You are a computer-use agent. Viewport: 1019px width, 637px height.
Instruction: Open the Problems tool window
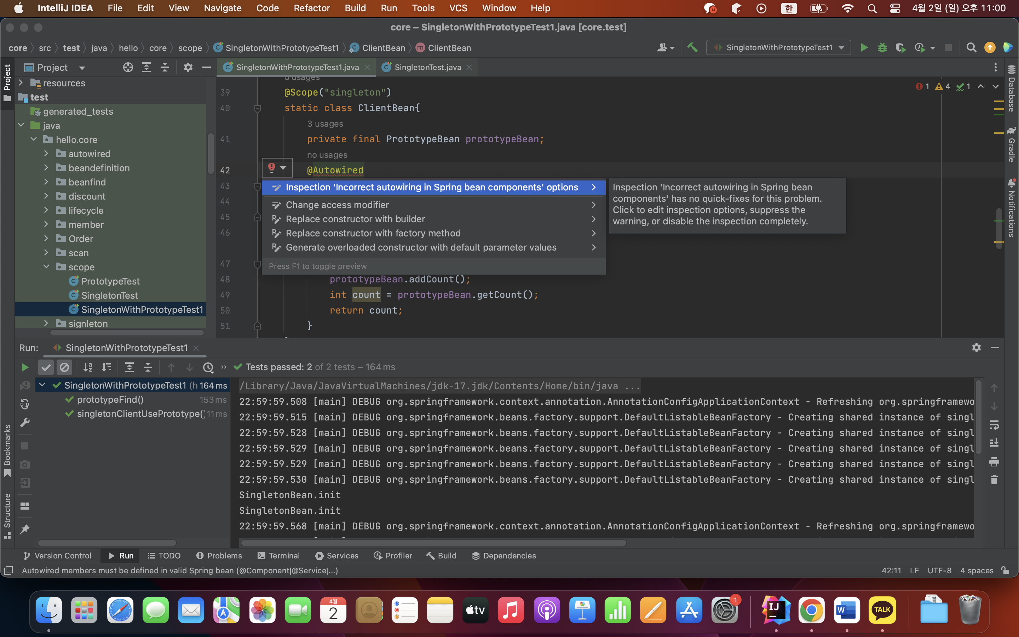(x=219, y=556)
